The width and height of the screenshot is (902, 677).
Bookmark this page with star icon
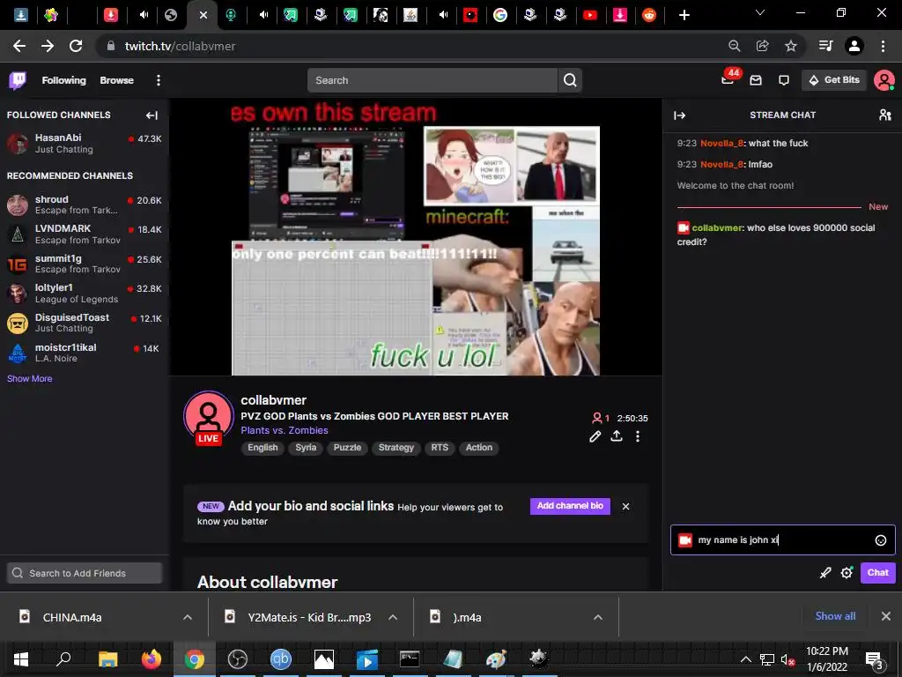[x=791, y=46]
